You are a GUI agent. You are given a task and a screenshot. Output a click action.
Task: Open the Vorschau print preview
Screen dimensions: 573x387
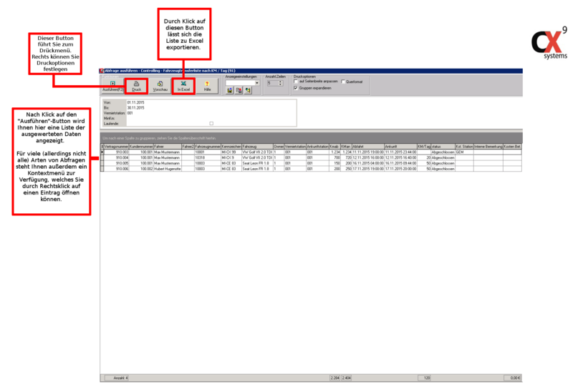tap(160, 86)
